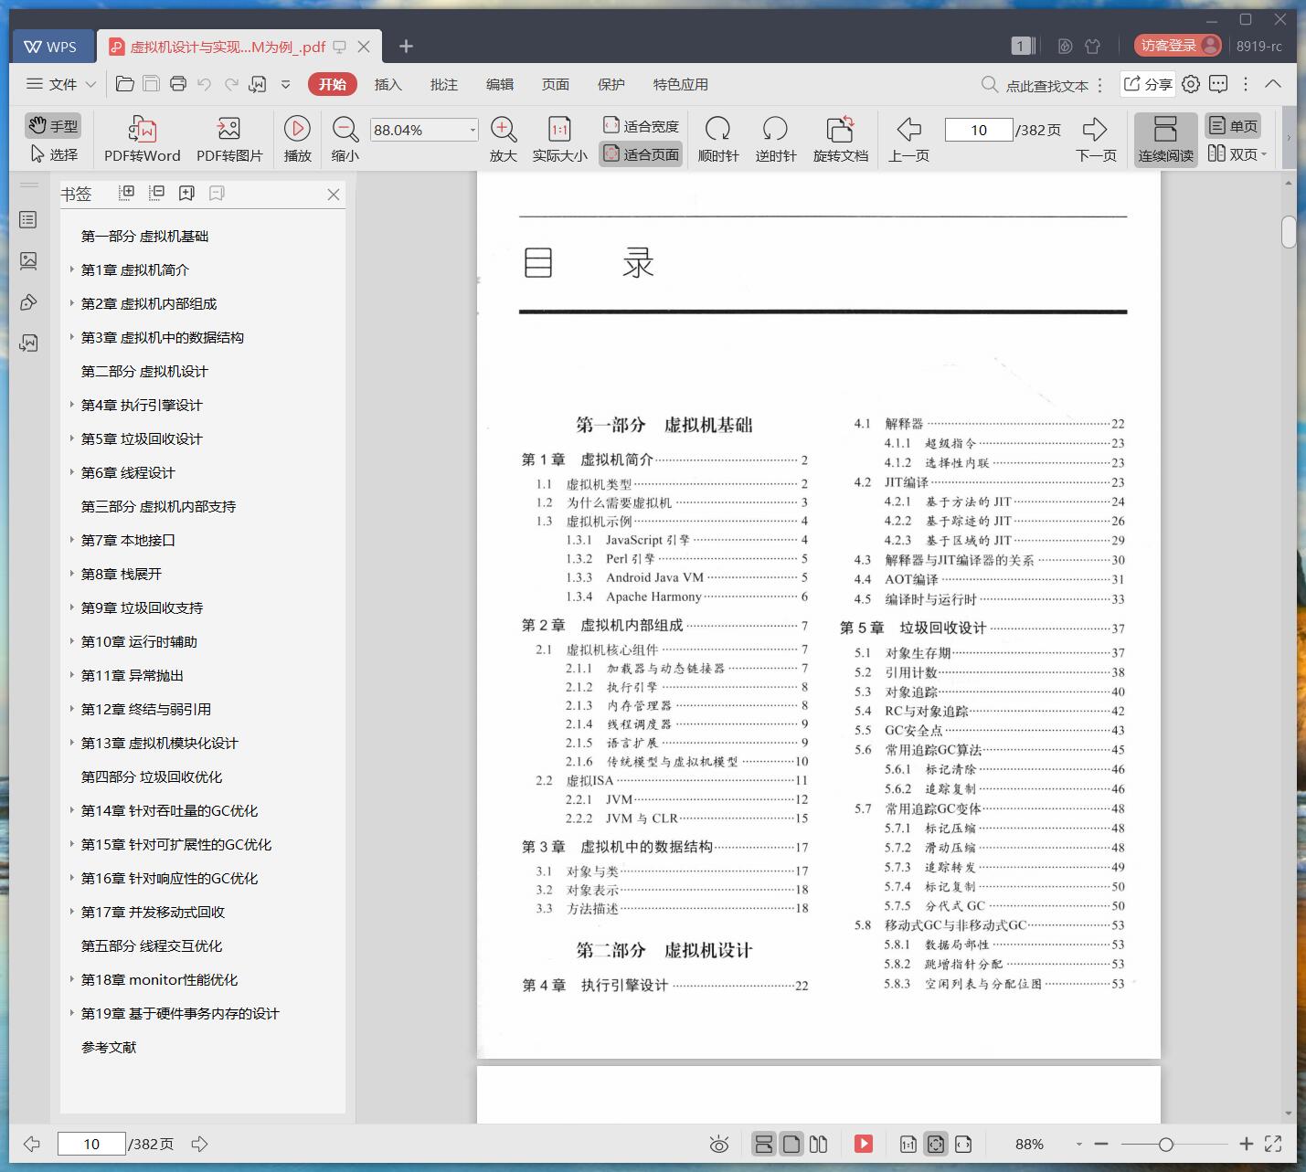Open bookmark 参考文献
The image size is (1306, 1172).
click(x=109, y=1047)
